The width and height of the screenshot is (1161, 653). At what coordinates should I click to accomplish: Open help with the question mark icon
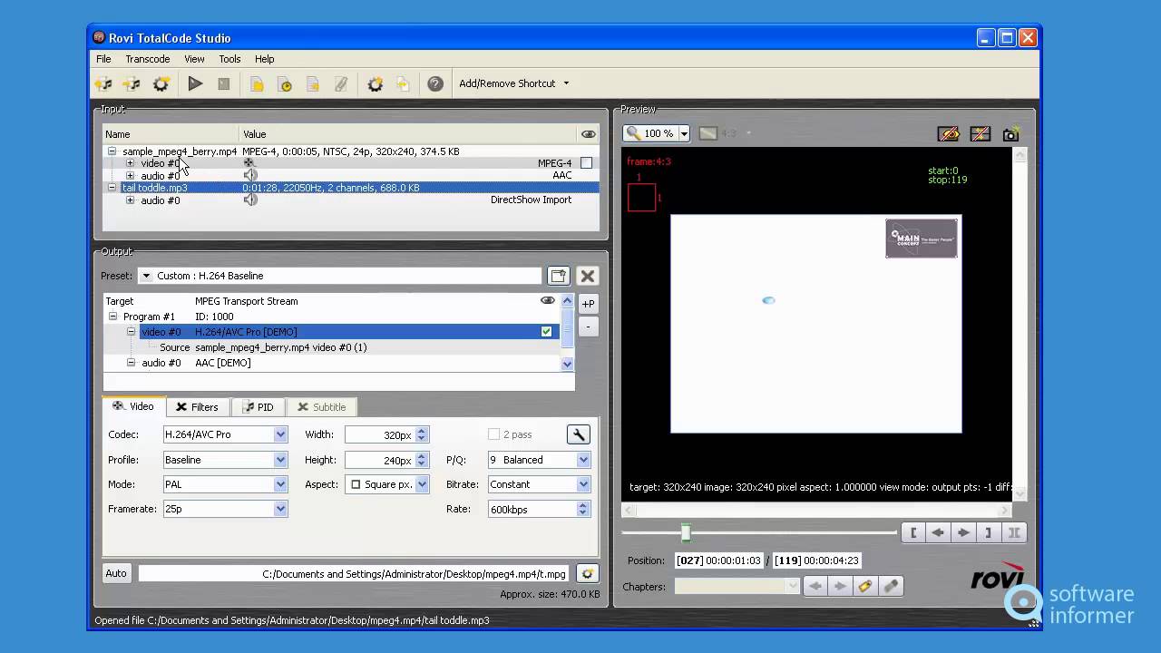click(x=435, y=83)
